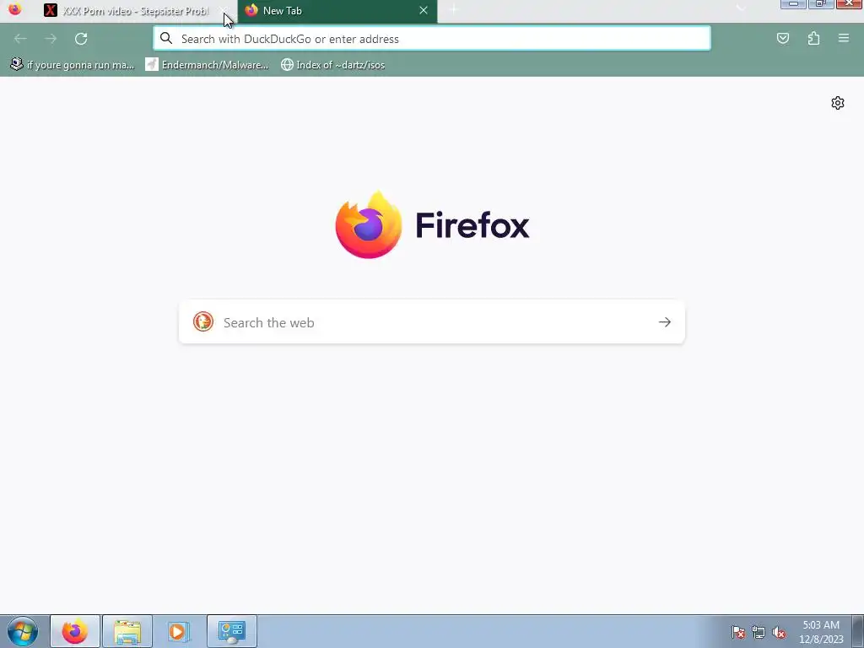Viewport: 864px width, 648px height.
Task: Open the Endermanch/Malware bookmark
Action: [x=208, y=64]
